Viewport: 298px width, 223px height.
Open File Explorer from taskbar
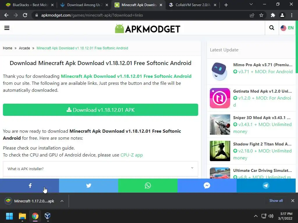tap(22, 216)
